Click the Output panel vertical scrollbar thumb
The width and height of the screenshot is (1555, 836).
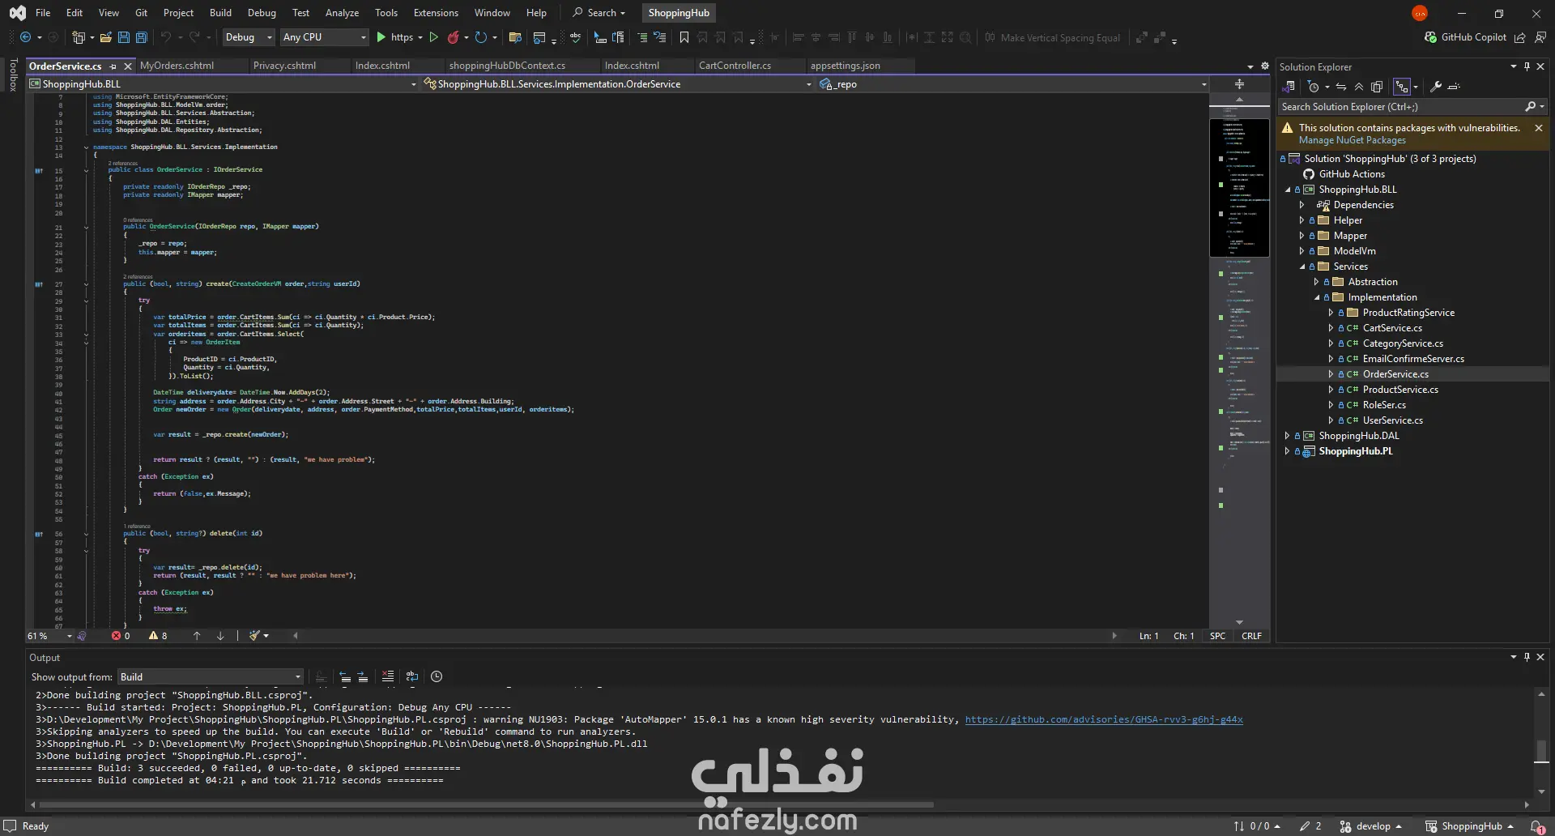[x=1541, y=751]
